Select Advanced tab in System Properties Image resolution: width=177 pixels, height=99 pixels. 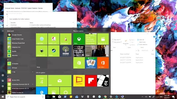coord(24,8)
